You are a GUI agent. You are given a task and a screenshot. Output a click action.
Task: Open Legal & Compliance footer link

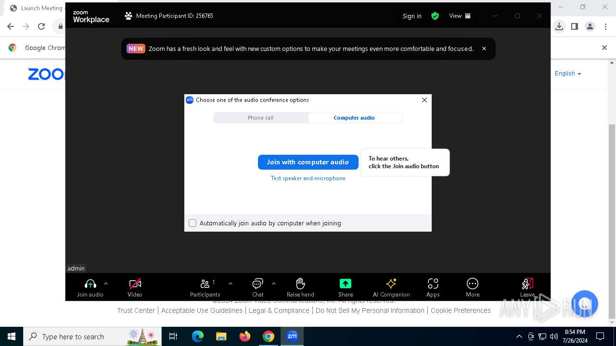click(279, 310)
